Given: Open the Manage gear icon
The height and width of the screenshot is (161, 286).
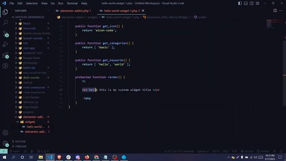Looking at the screenshot, I should tap(5, 144).
